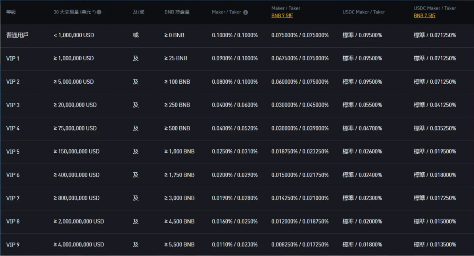Open BNB 7.5折 link under Maker / Taker
The width and height of the screenshot is (474, 256).
pos(282,16)
